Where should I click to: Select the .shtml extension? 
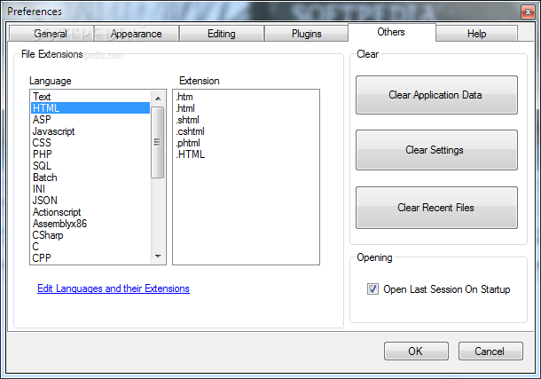click(x=246, y=120)
